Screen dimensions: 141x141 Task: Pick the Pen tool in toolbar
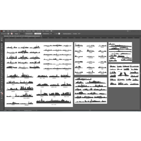[2, 46]
